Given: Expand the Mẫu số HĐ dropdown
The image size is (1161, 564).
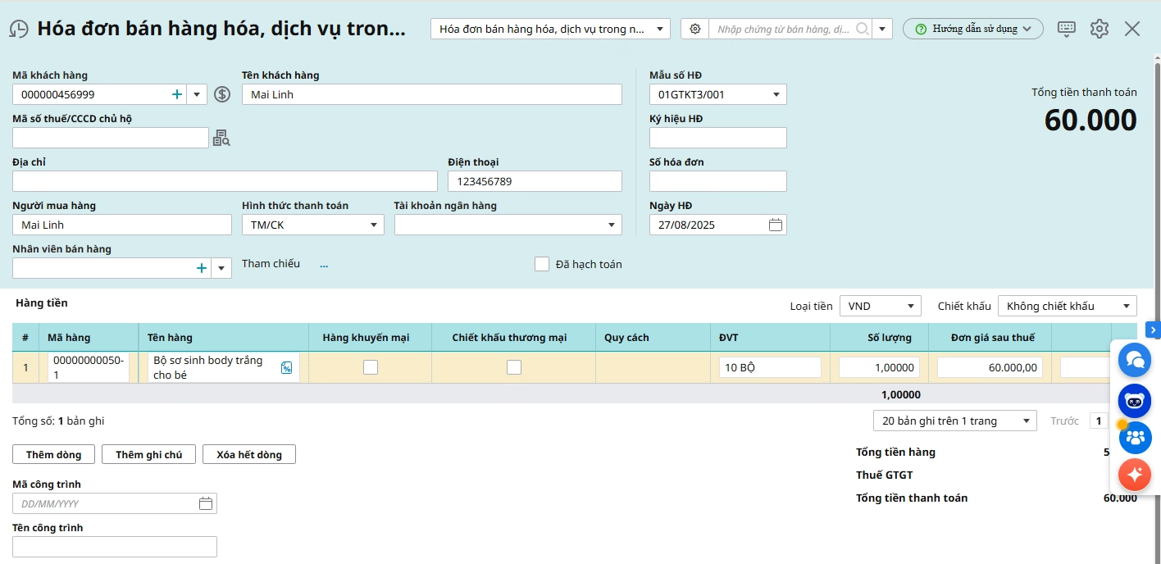Looking at the screenshot, I should coord(717,94).
